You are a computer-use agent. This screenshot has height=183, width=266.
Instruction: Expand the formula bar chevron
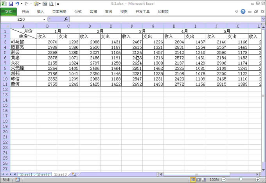pyautogui.click(x=263, y=19)
